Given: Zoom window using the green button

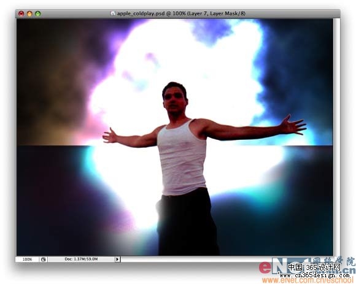Looking at the screenshot, I should click(38, 13).
